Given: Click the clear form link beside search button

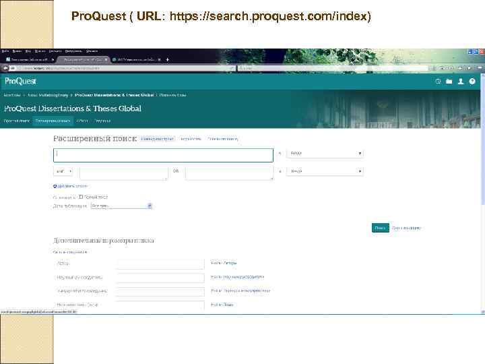Looking at the screenshot, I should (x=406, y=228).
